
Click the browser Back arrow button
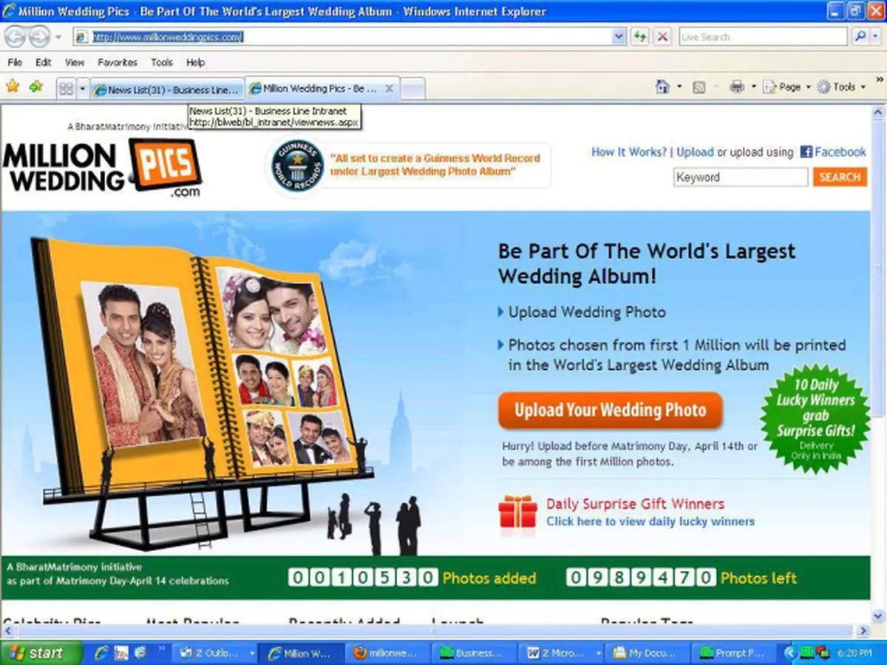(15, 36)
